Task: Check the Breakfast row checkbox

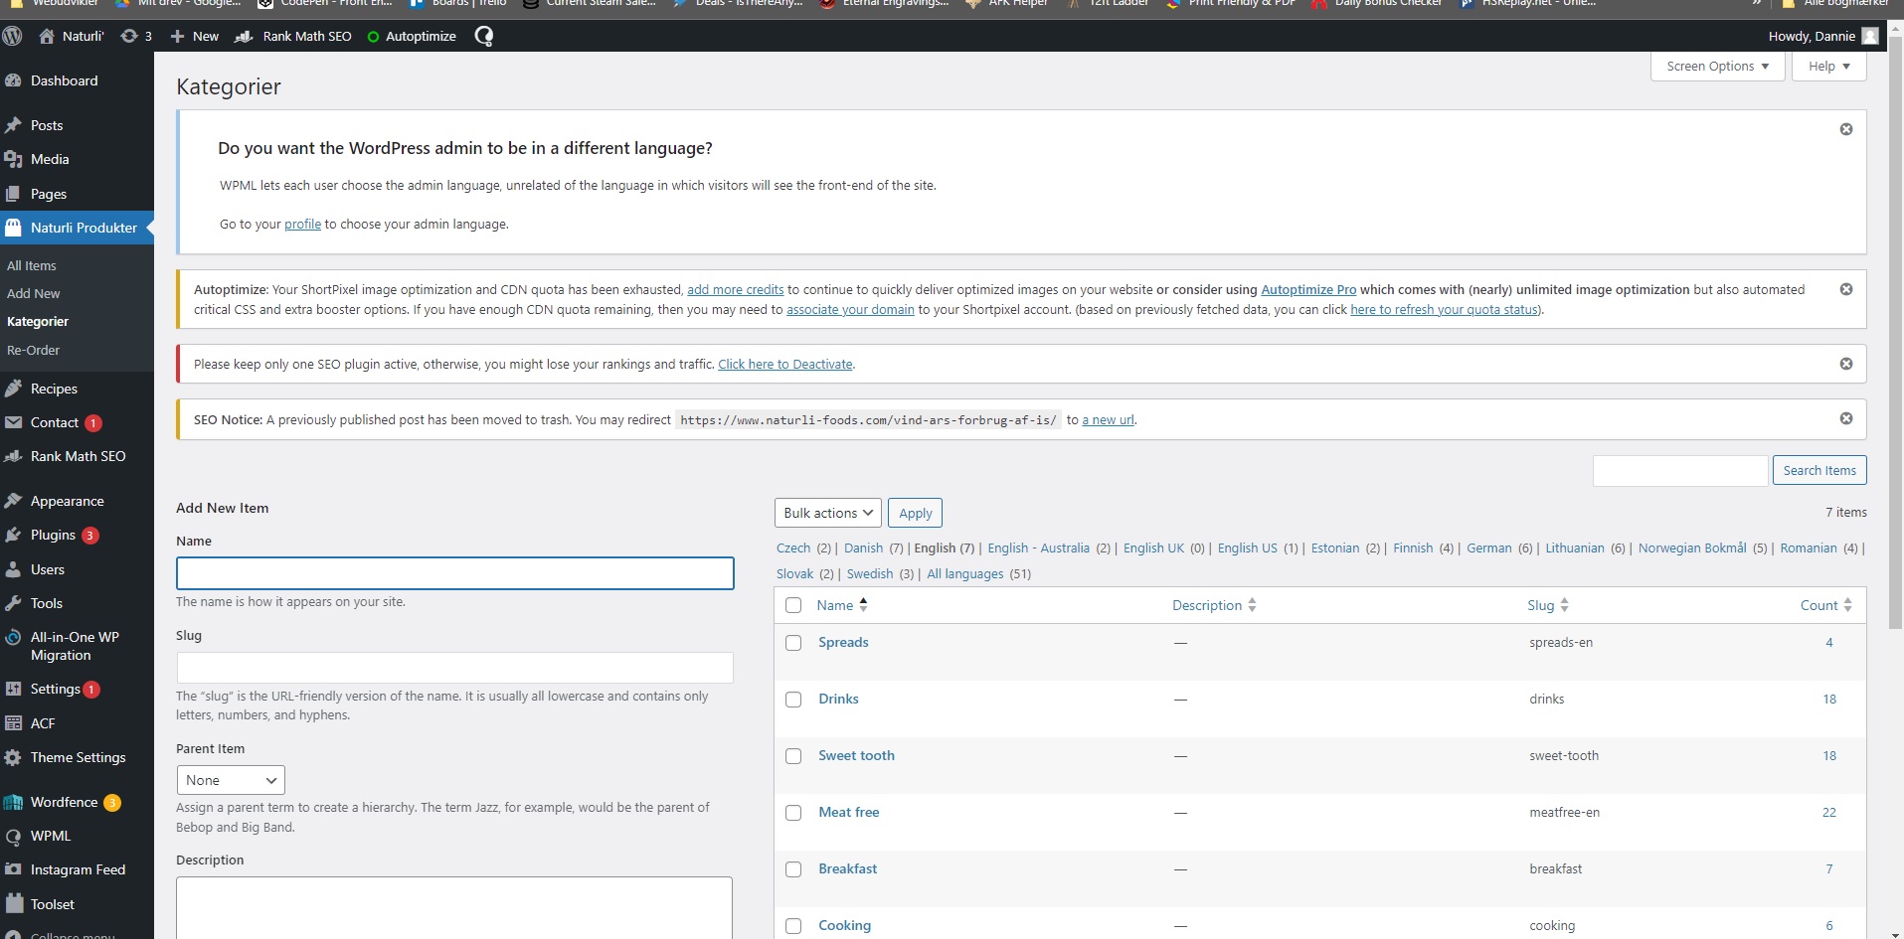Action: (793, 869)
